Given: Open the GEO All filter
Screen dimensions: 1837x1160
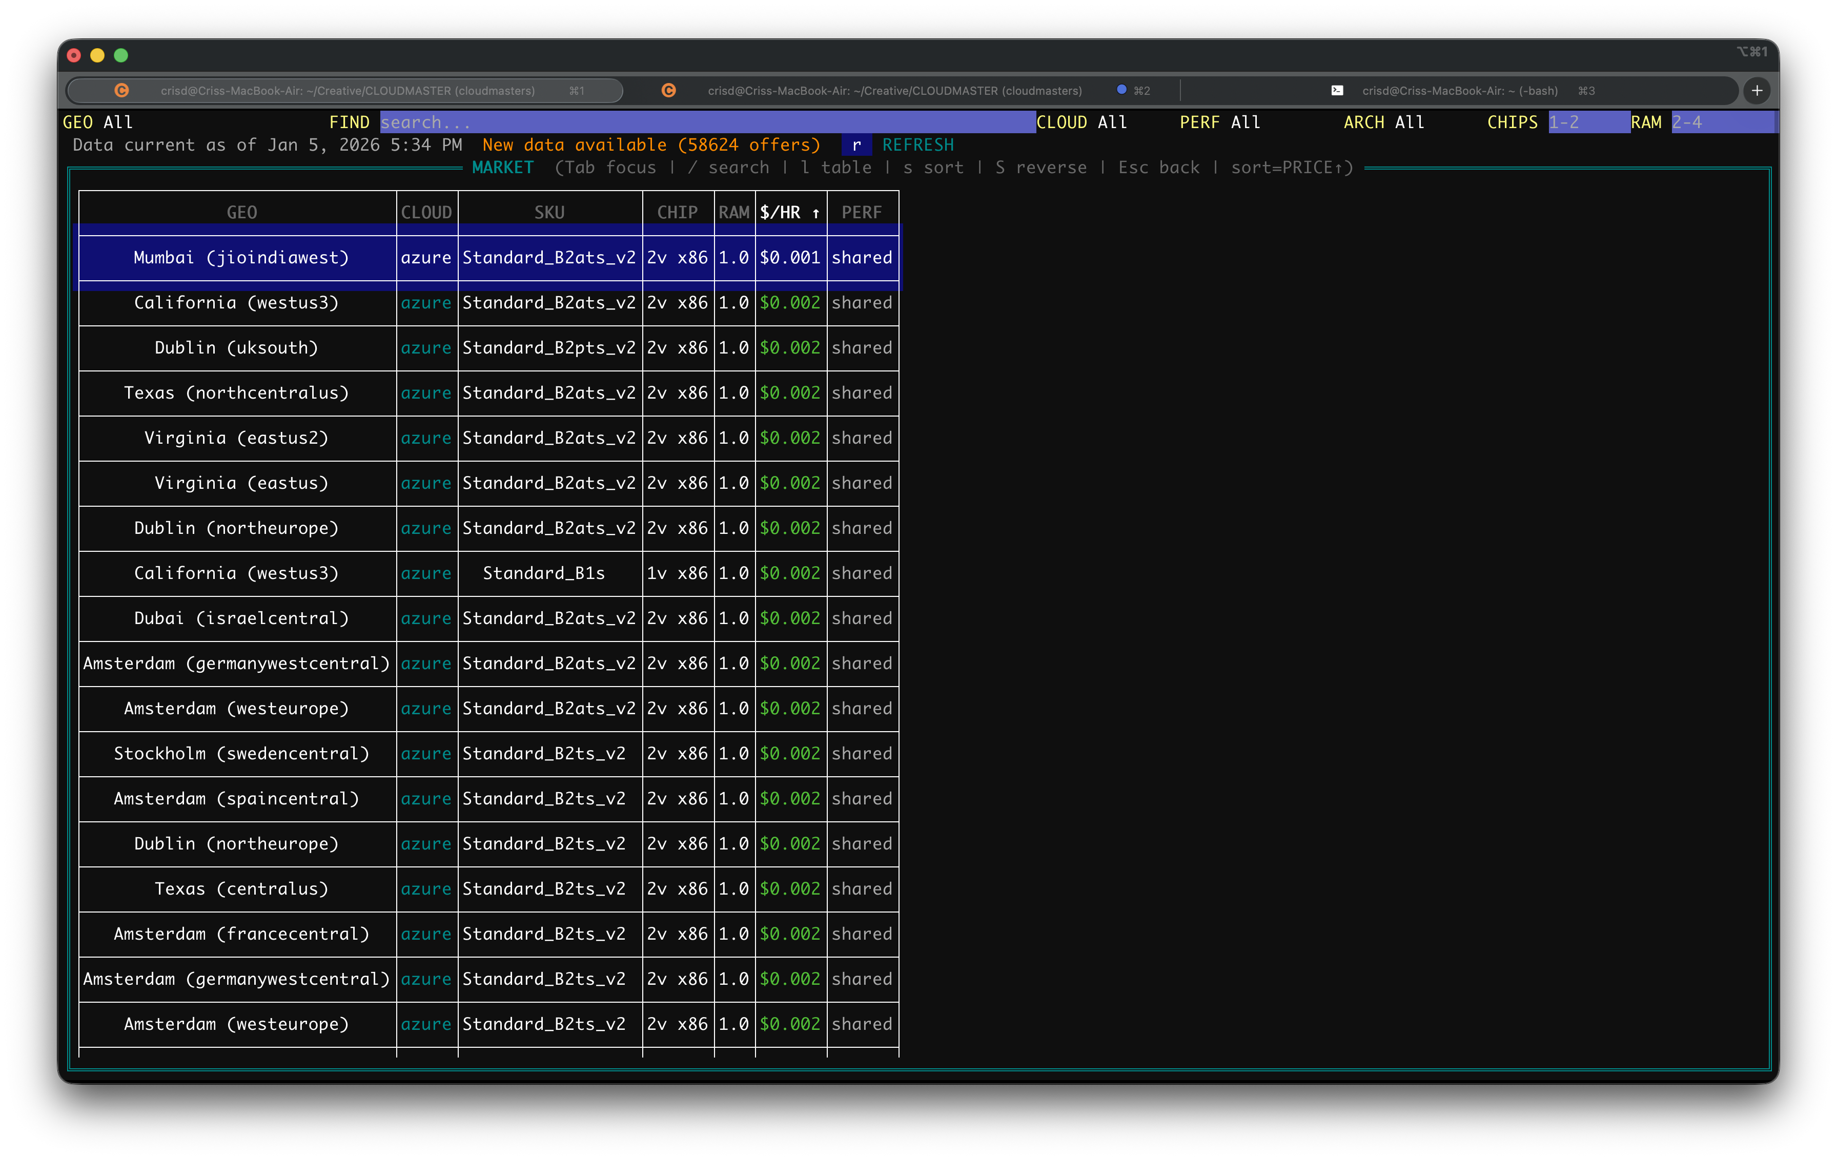Looking at the screenshot, I should coord(98,123).
